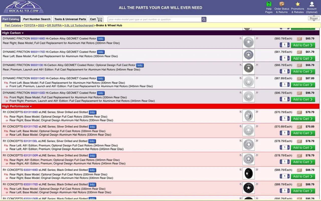This screenshot has height=201, width=321.
Task: Click the package icon beside $70.79 price
Action: (299, 113)
